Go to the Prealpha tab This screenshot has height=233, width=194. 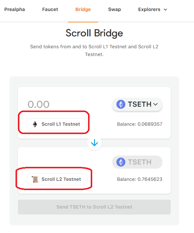15,10
